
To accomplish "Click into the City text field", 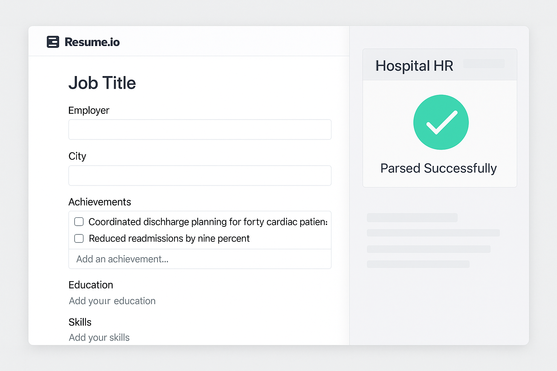I will tap(200, 176).
